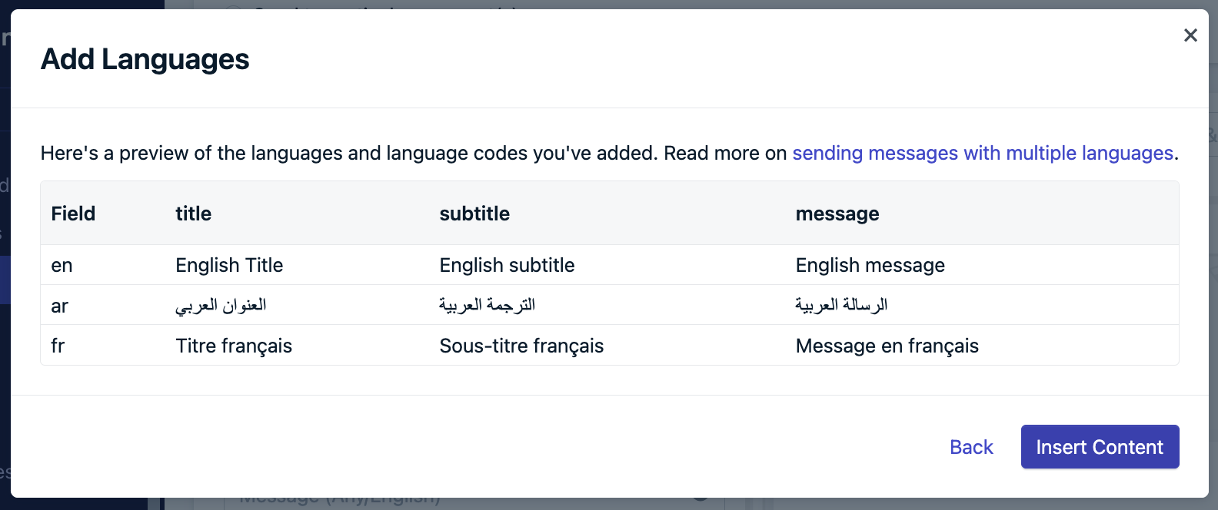Click the Field column header
The width and height of the screenshot is (1218, 510).
click(x=73, y=214)
